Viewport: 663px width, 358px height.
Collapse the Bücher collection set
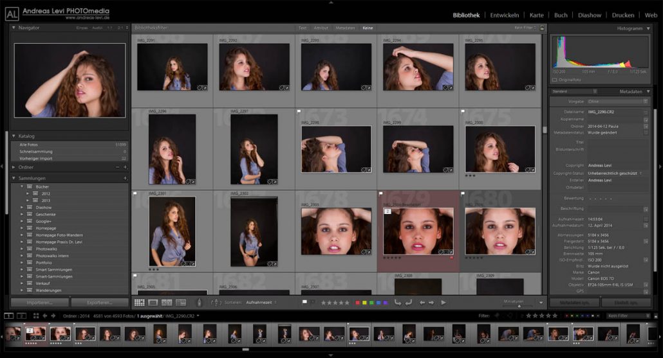pos(22,186)
